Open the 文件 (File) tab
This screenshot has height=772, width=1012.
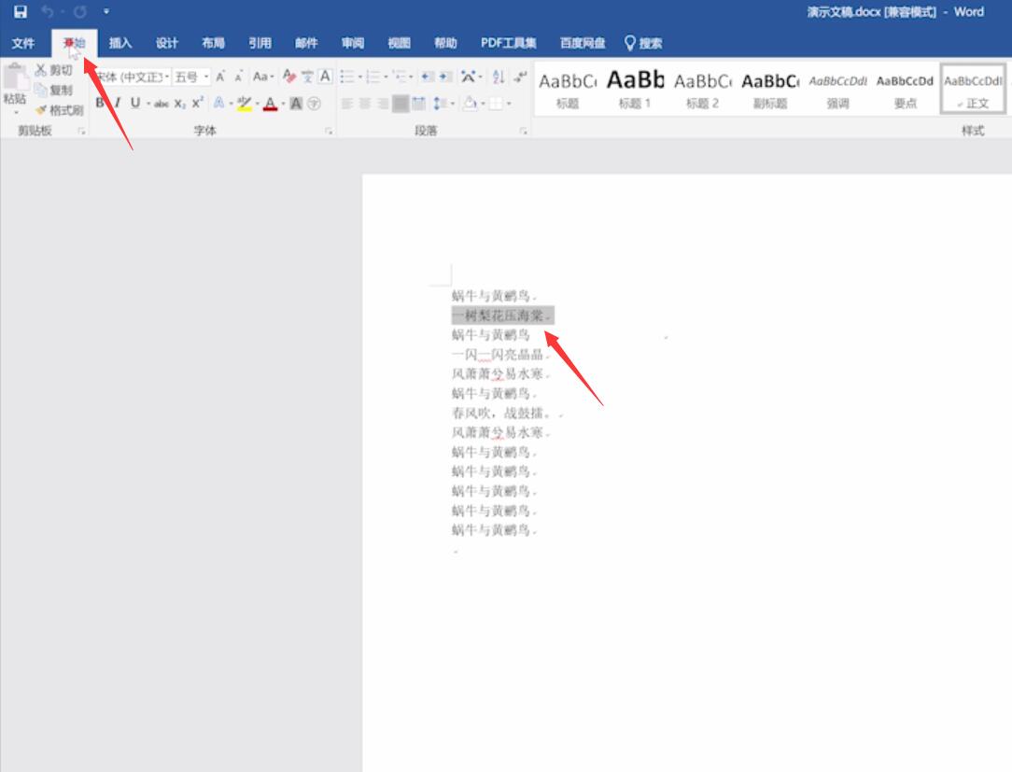22,43
